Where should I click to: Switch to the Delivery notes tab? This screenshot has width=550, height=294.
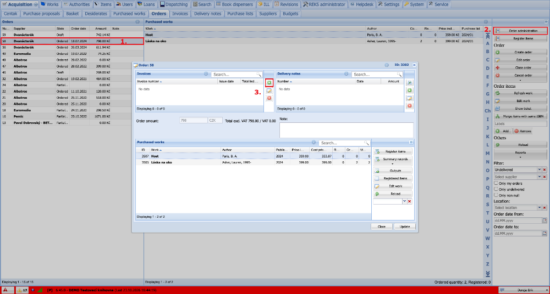(x=208, y=14)
